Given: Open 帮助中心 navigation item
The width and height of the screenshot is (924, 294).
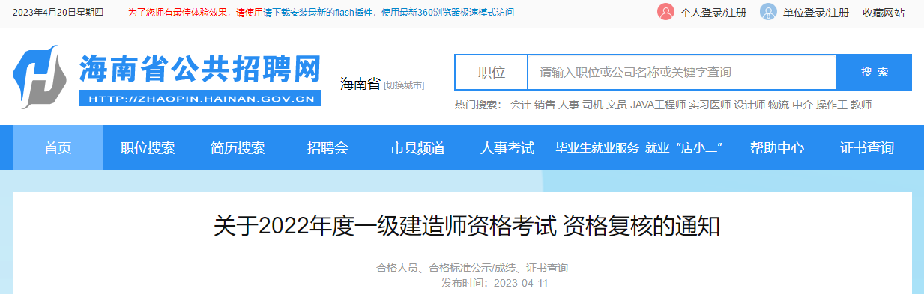Looking at the screenshot, I should [777, 147].
